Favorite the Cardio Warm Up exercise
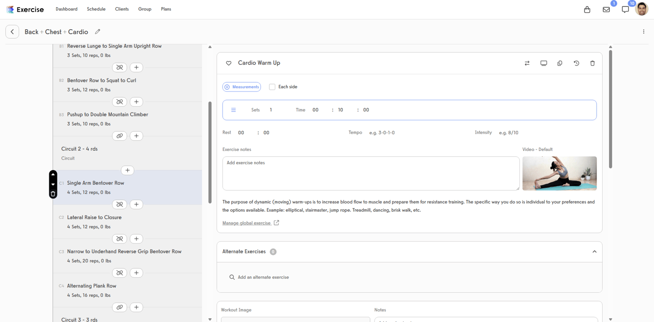Screen dimensions: 654x322 tap(228, 63)
